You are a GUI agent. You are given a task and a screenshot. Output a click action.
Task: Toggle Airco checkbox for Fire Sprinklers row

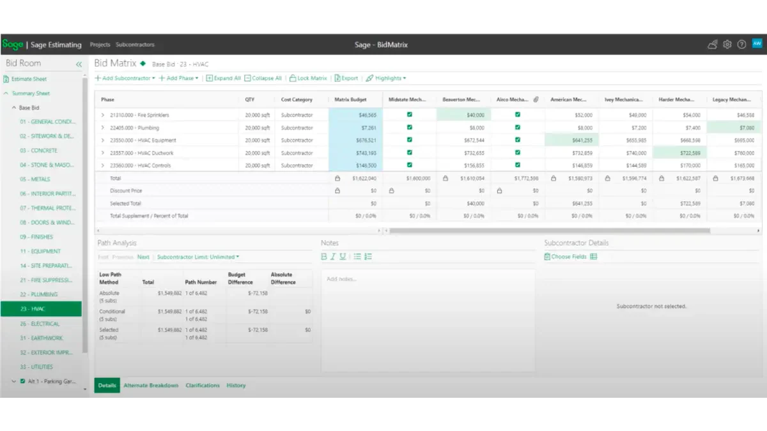(518, 115)
